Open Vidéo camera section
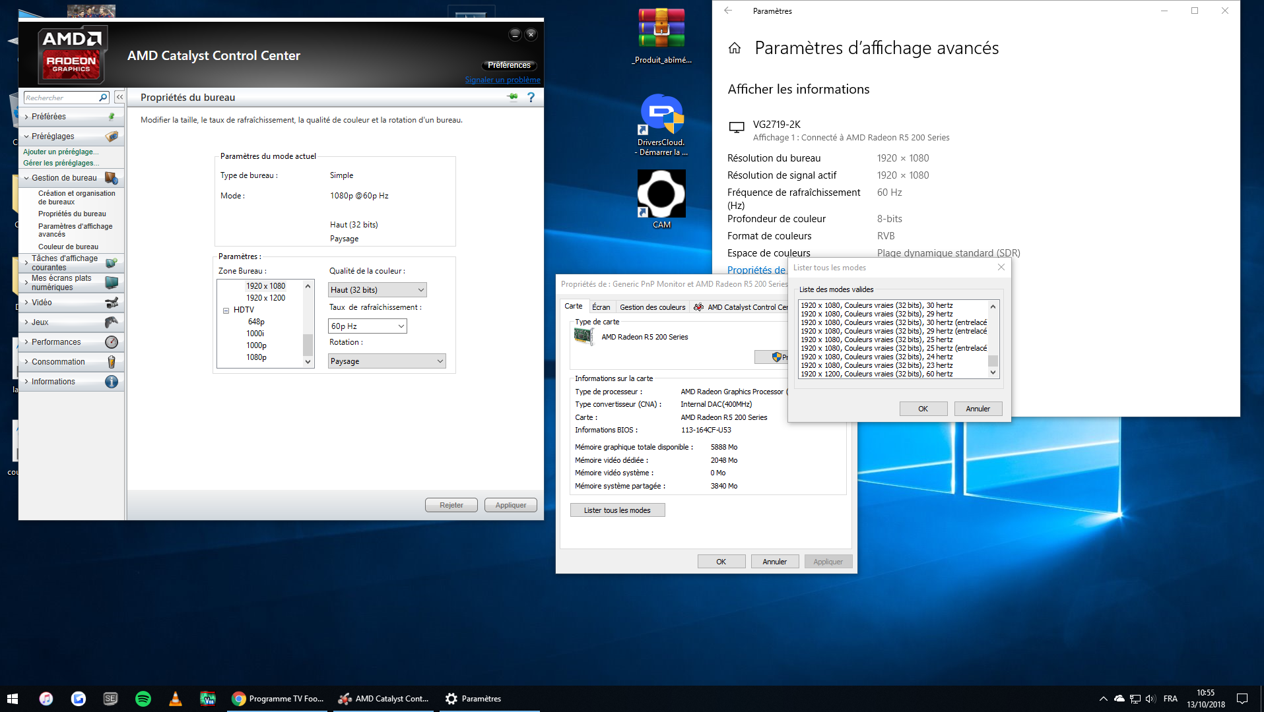 (71, 303)
